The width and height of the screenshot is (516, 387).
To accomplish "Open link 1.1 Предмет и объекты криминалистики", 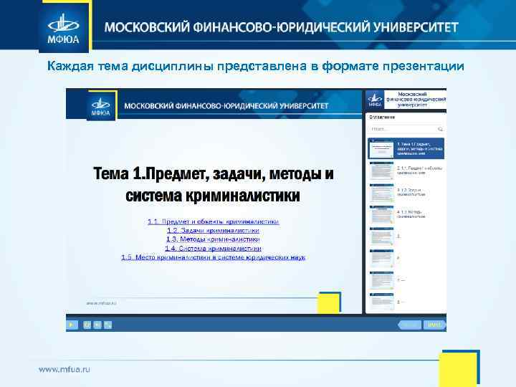I will point(214,221).
